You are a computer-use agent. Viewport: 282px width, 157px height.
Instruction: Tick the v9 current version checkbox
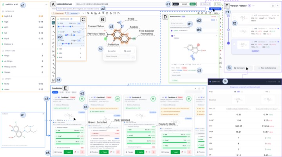pos(234,44)
